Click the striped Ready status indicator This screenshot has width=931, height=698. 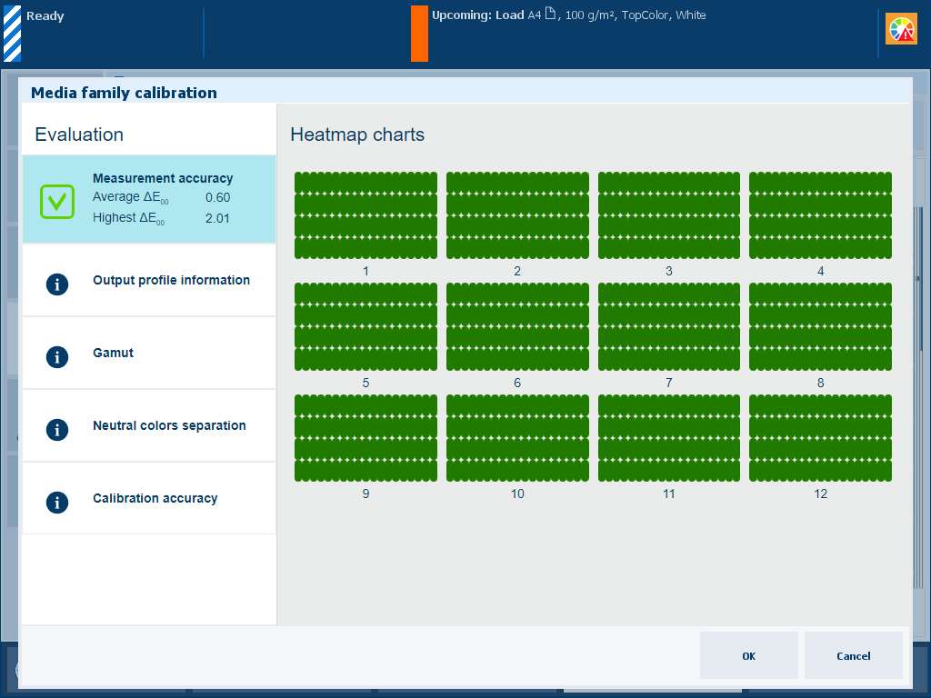(12, 34)
